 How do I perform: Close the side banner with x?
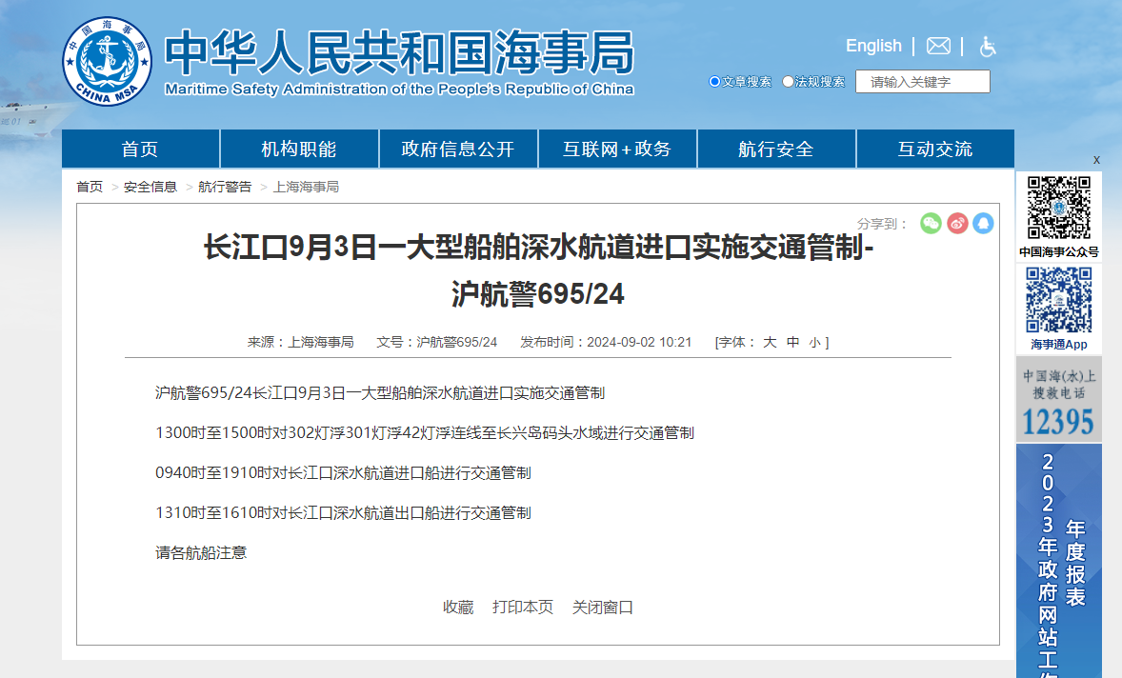click(1096, 160)
